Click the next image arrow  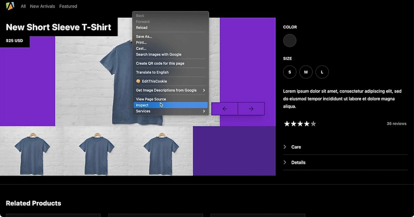click(251, 109)
